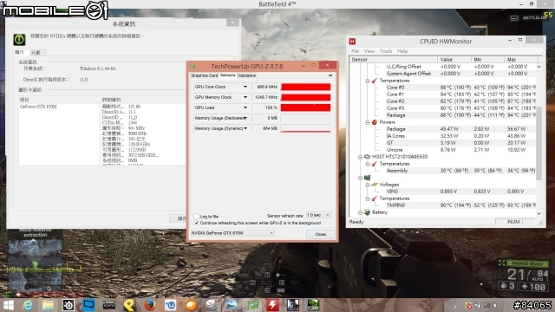Click the blue monitor taskbar icon
Image resolution: width=555 pixels, height=312 pixels.
[x=88, y=305]
